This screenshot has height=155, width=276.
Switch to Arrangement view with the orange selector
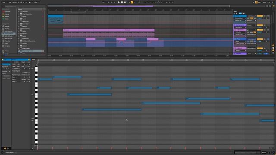point(274,6)
